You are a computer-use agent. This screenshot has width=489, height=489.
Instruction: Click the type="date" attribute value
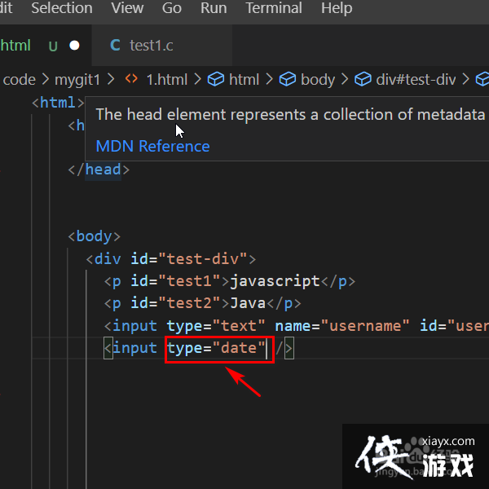(x=239, y=348)
